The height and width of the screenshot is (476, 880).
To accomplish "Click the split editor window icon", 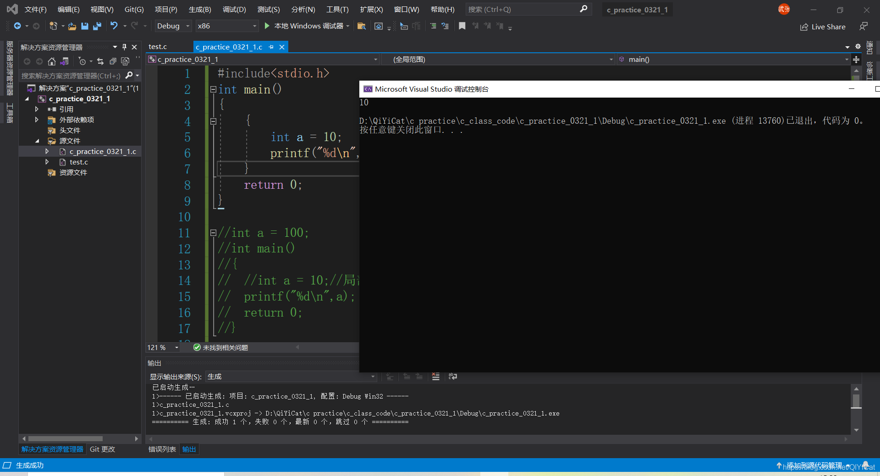I will 856,60.
